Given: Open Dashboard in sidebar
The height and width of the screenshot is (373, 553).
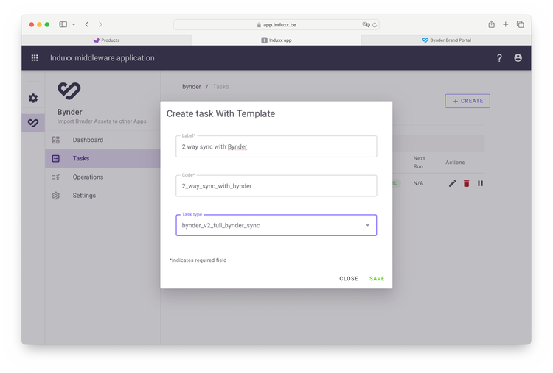Looking at the screenshot, I should (102, 140).
